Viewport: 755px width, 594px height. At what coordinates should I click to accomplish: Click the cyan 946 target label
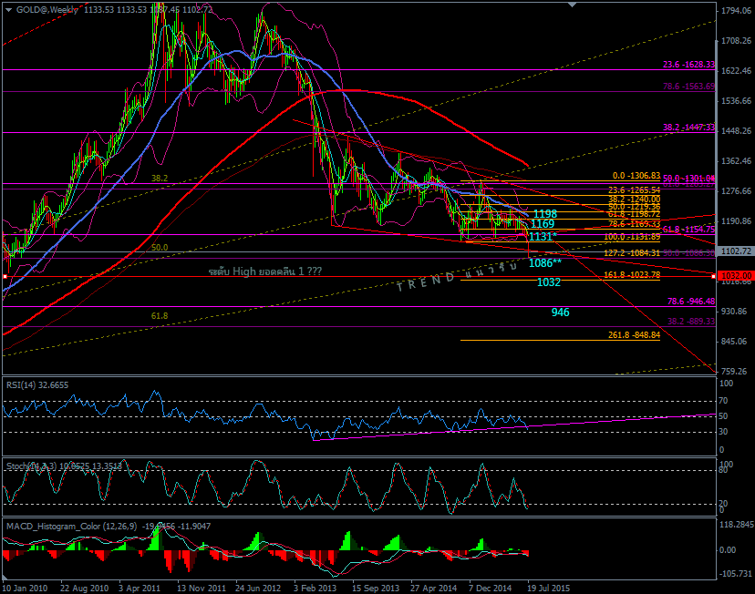[560, 312]
